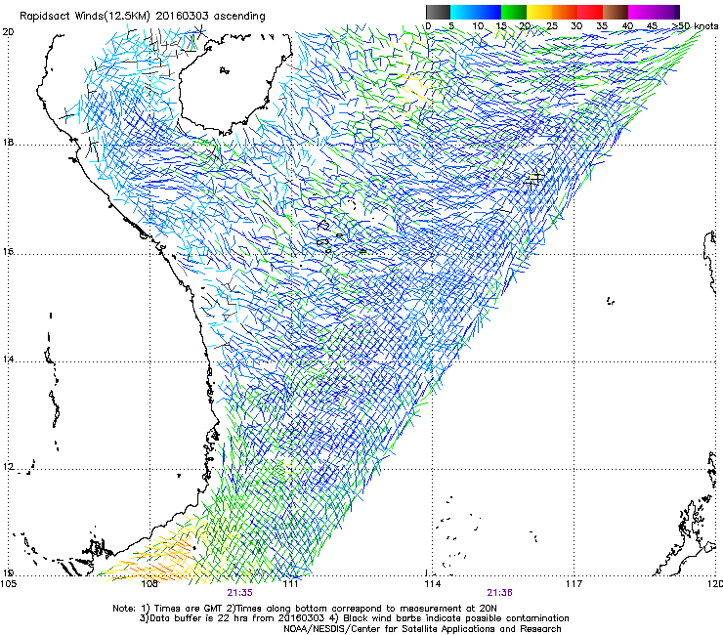Click the gray 0–5 knots legend swatch

tap(438, 12)
